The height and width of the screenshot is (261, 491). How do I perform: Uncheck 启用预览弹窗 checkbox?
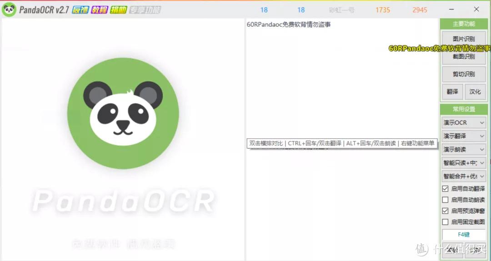coord(445,211)
